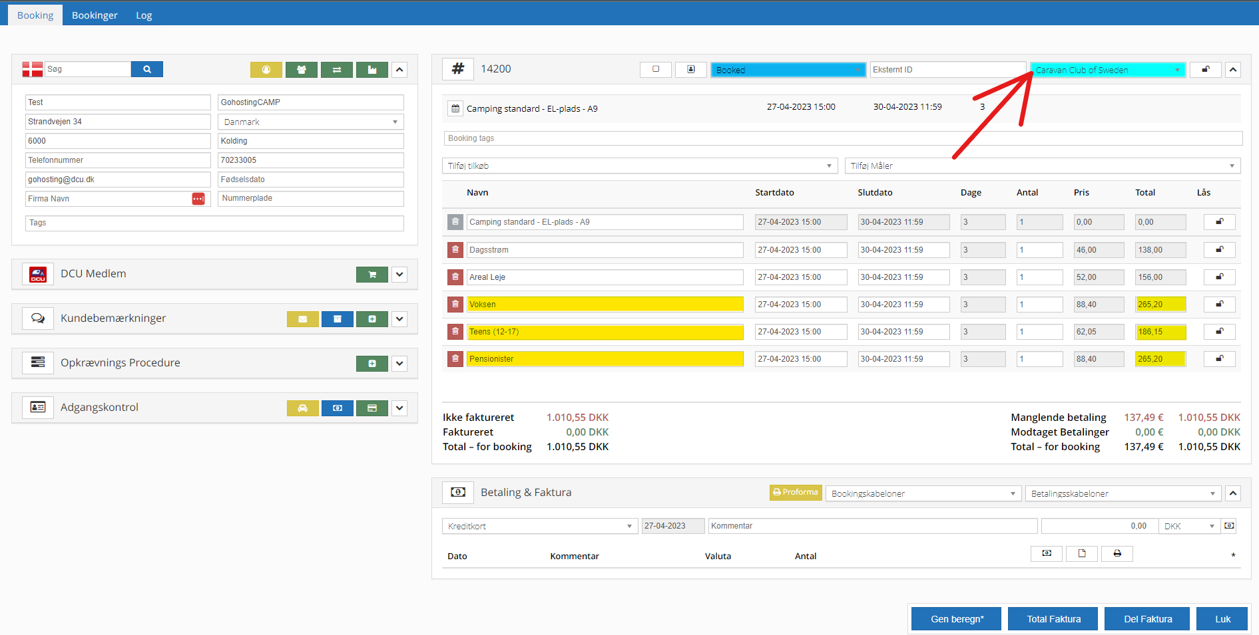Click the yellow envelope icon in Kundebemærkninger
Image resolution: width=1259 pixels, height=635 pixels.
click(303, 319)
